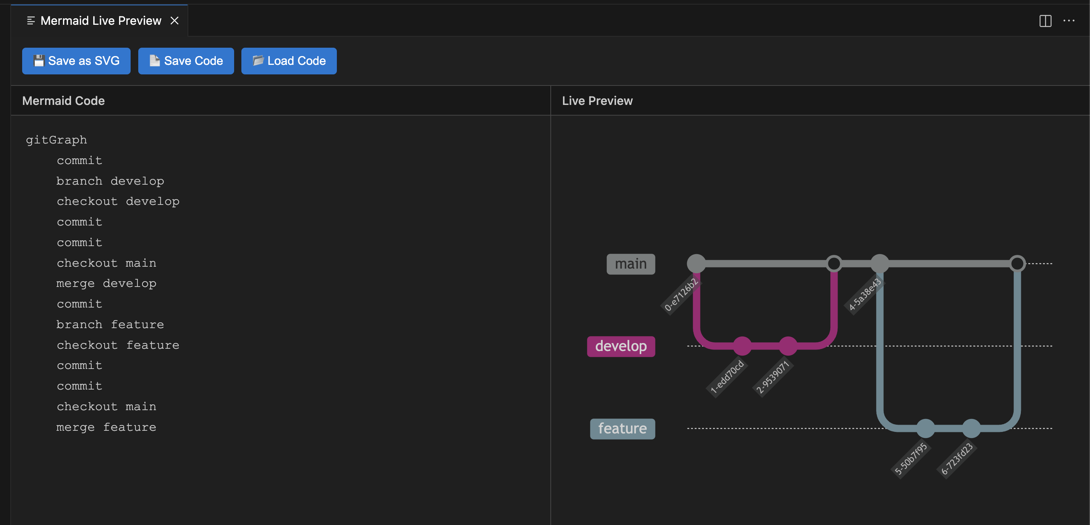Click the gitGraph line in code editor
1090x525 pixels.
(x=56, y=140)
